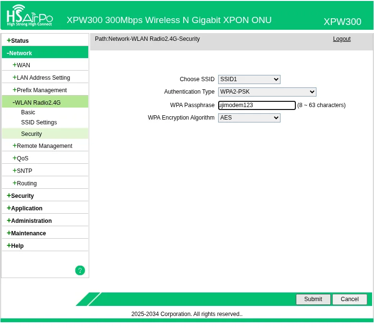Open the Authentication Type dropdown
Image resolution: width=374 pixels, height=328 pixels.
(x=267, y=92)
